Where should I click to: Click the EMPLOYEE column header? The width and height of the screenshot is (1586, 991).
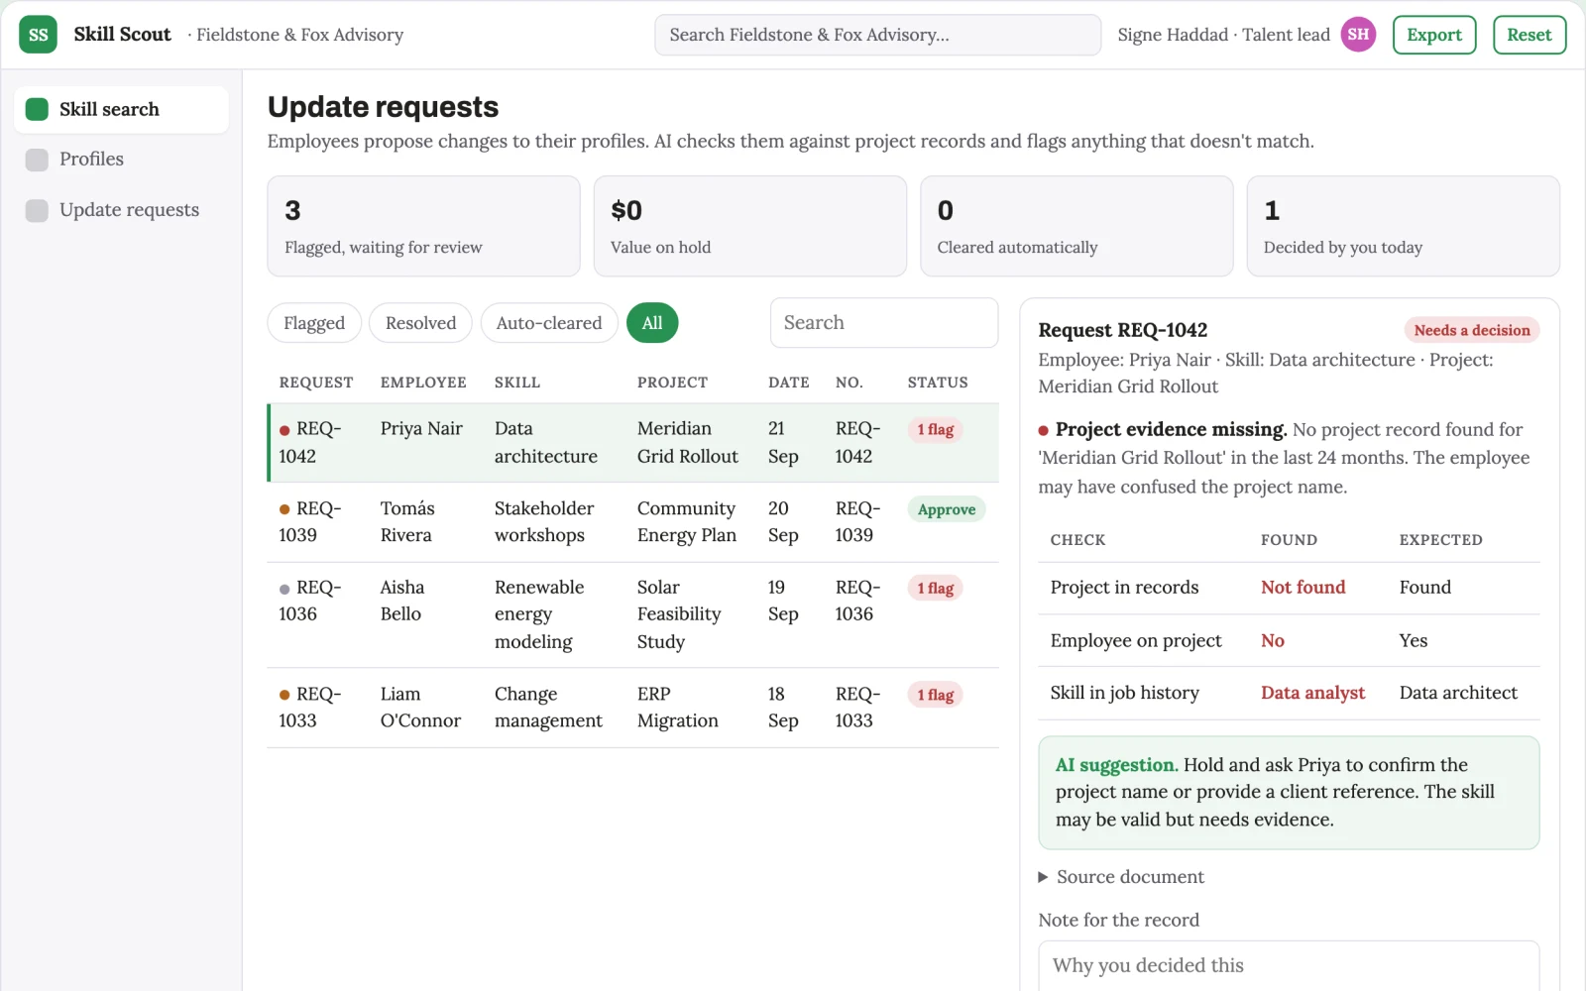pyautogui.click(x=423, y=383)
